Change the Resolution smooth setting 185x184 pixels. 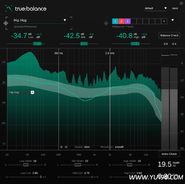tap(119, 147)
